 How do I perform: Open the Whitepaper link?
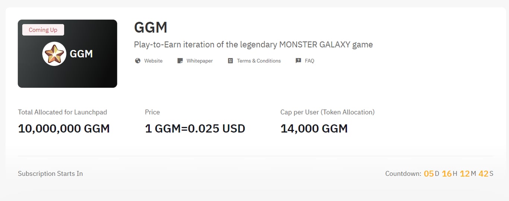(199, 61)
